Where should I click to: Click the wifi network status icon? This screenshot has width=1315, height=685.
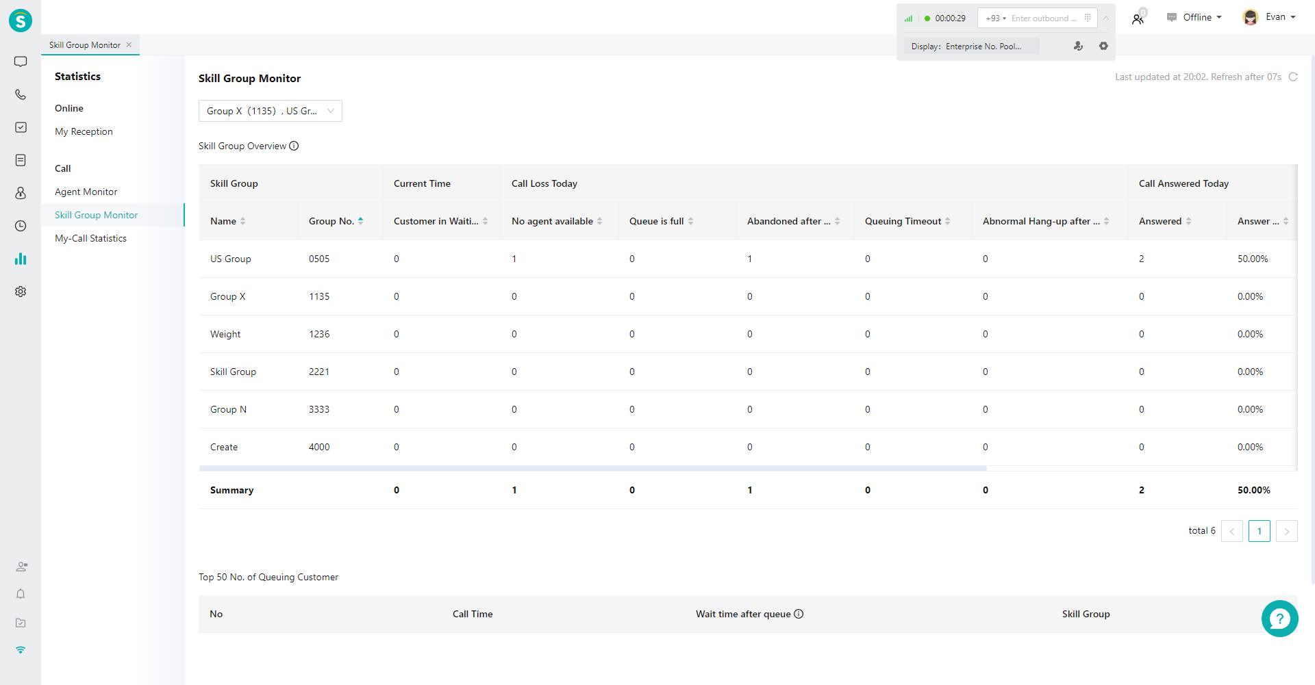(x=21, y=649)
